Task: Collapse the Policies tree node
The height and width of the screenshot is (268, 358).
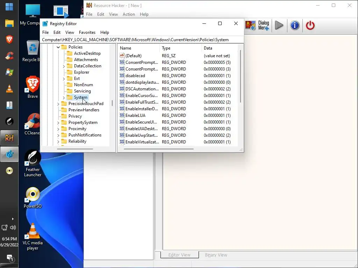Action: tap(58, 47)
